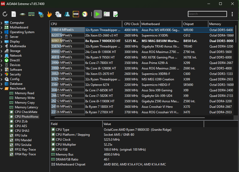Click the orange gauge toolbar icon
239x172 pixels.
(85, 14)
